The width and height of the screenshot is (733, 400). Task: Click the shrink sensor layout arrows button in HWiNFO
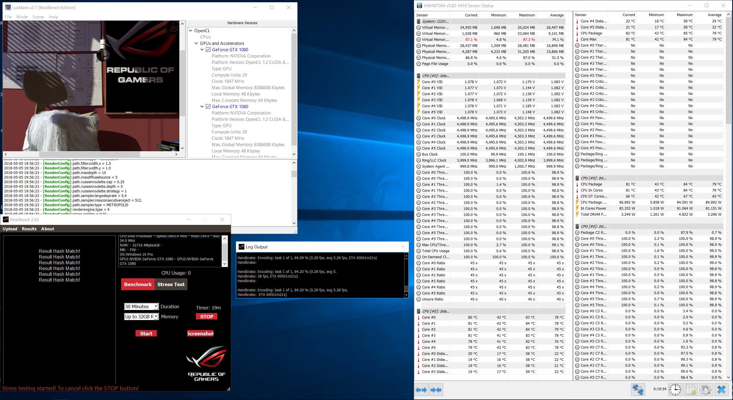[x=436, y=390]
